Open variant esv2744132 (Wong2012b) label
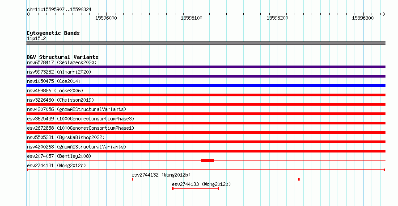398x206 pixels. (x=161, y=175)
